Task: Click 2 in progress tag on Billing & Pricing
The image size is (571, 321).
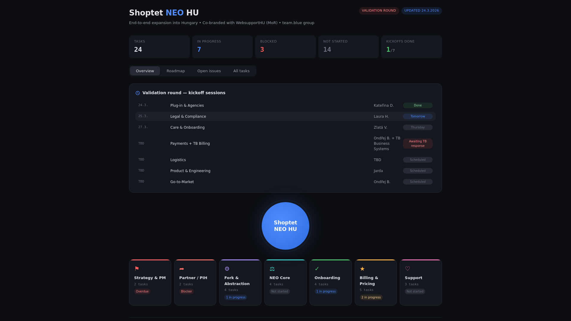Action: [x=371, y=298]
